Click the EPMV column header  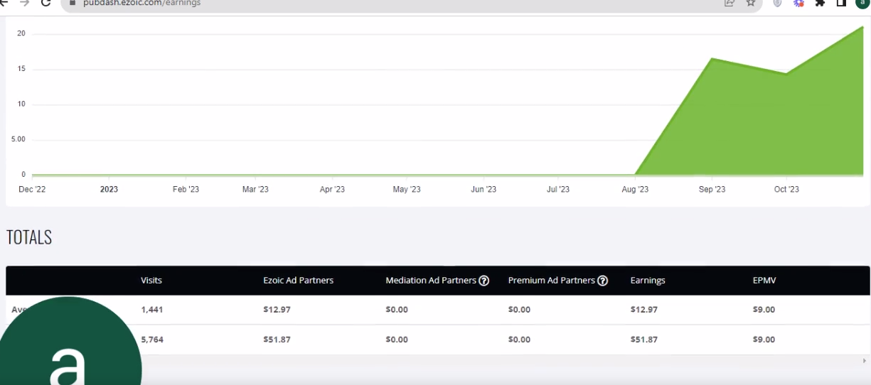764,281
